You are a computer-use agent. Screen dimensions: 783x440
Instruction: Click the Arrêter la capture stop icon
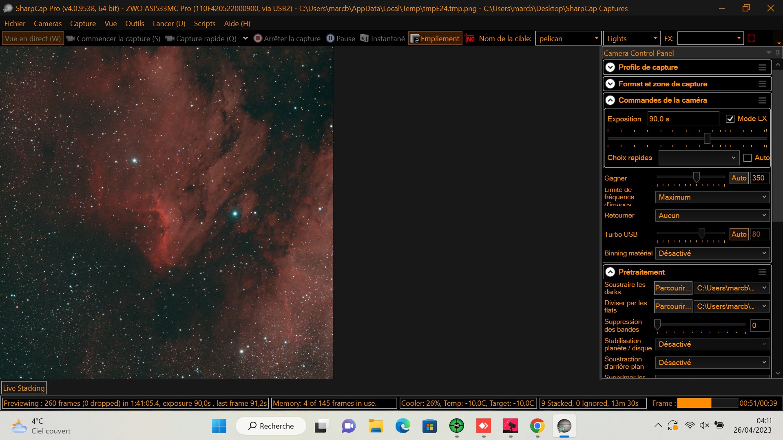coord(258,38)
